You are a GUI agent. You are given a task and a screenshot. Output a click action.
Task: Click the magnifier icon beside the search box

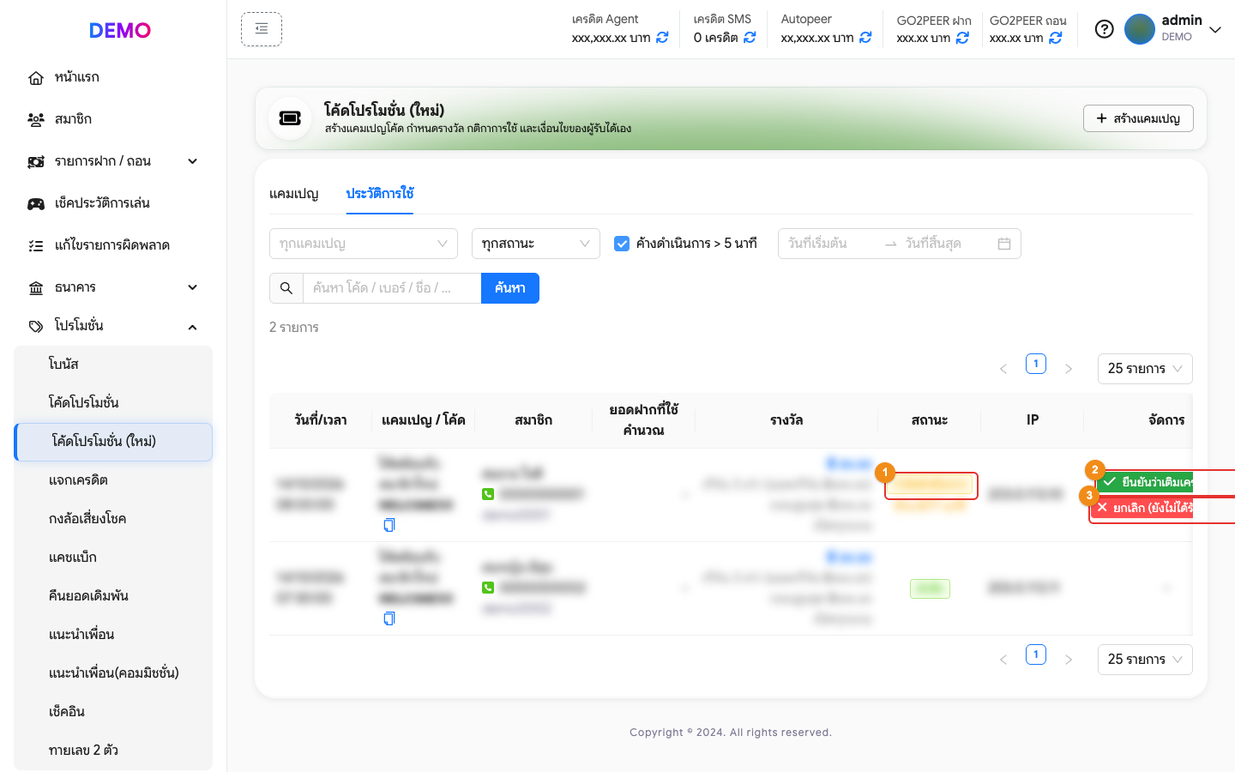(x=286, y=288)
